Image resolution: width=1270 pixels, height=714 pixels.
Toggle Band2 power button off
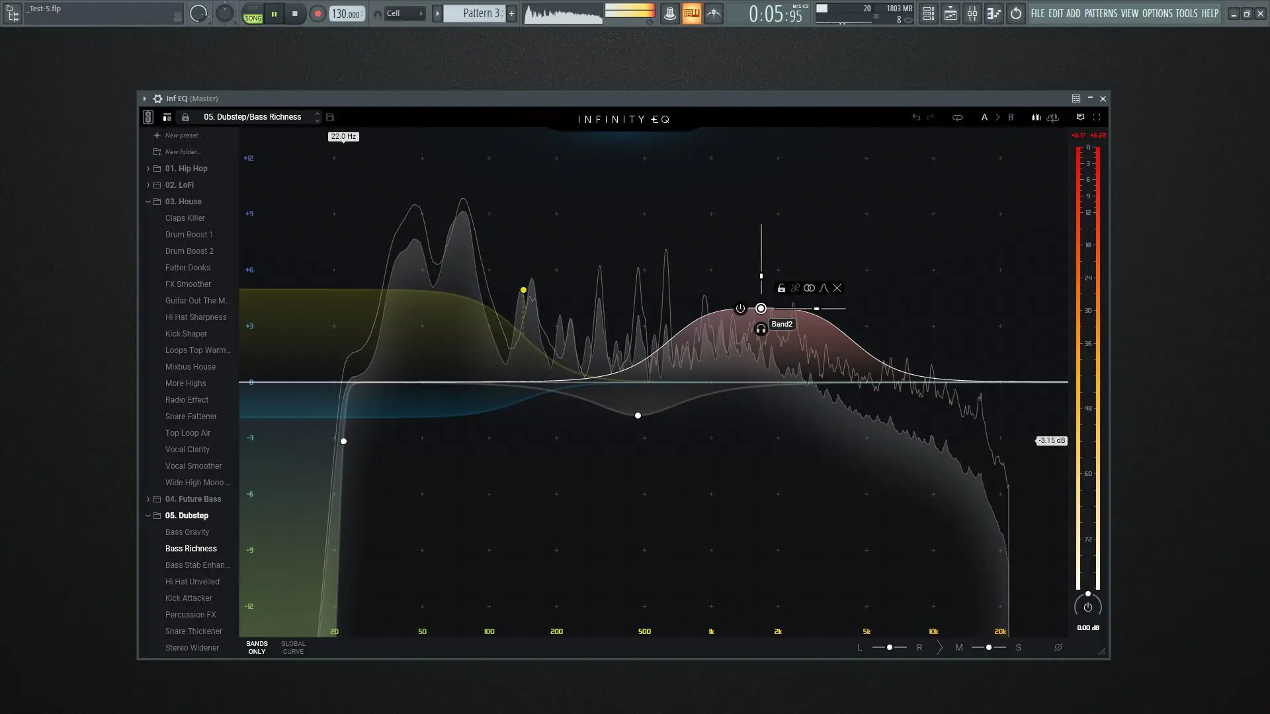[x=740, y=309]
